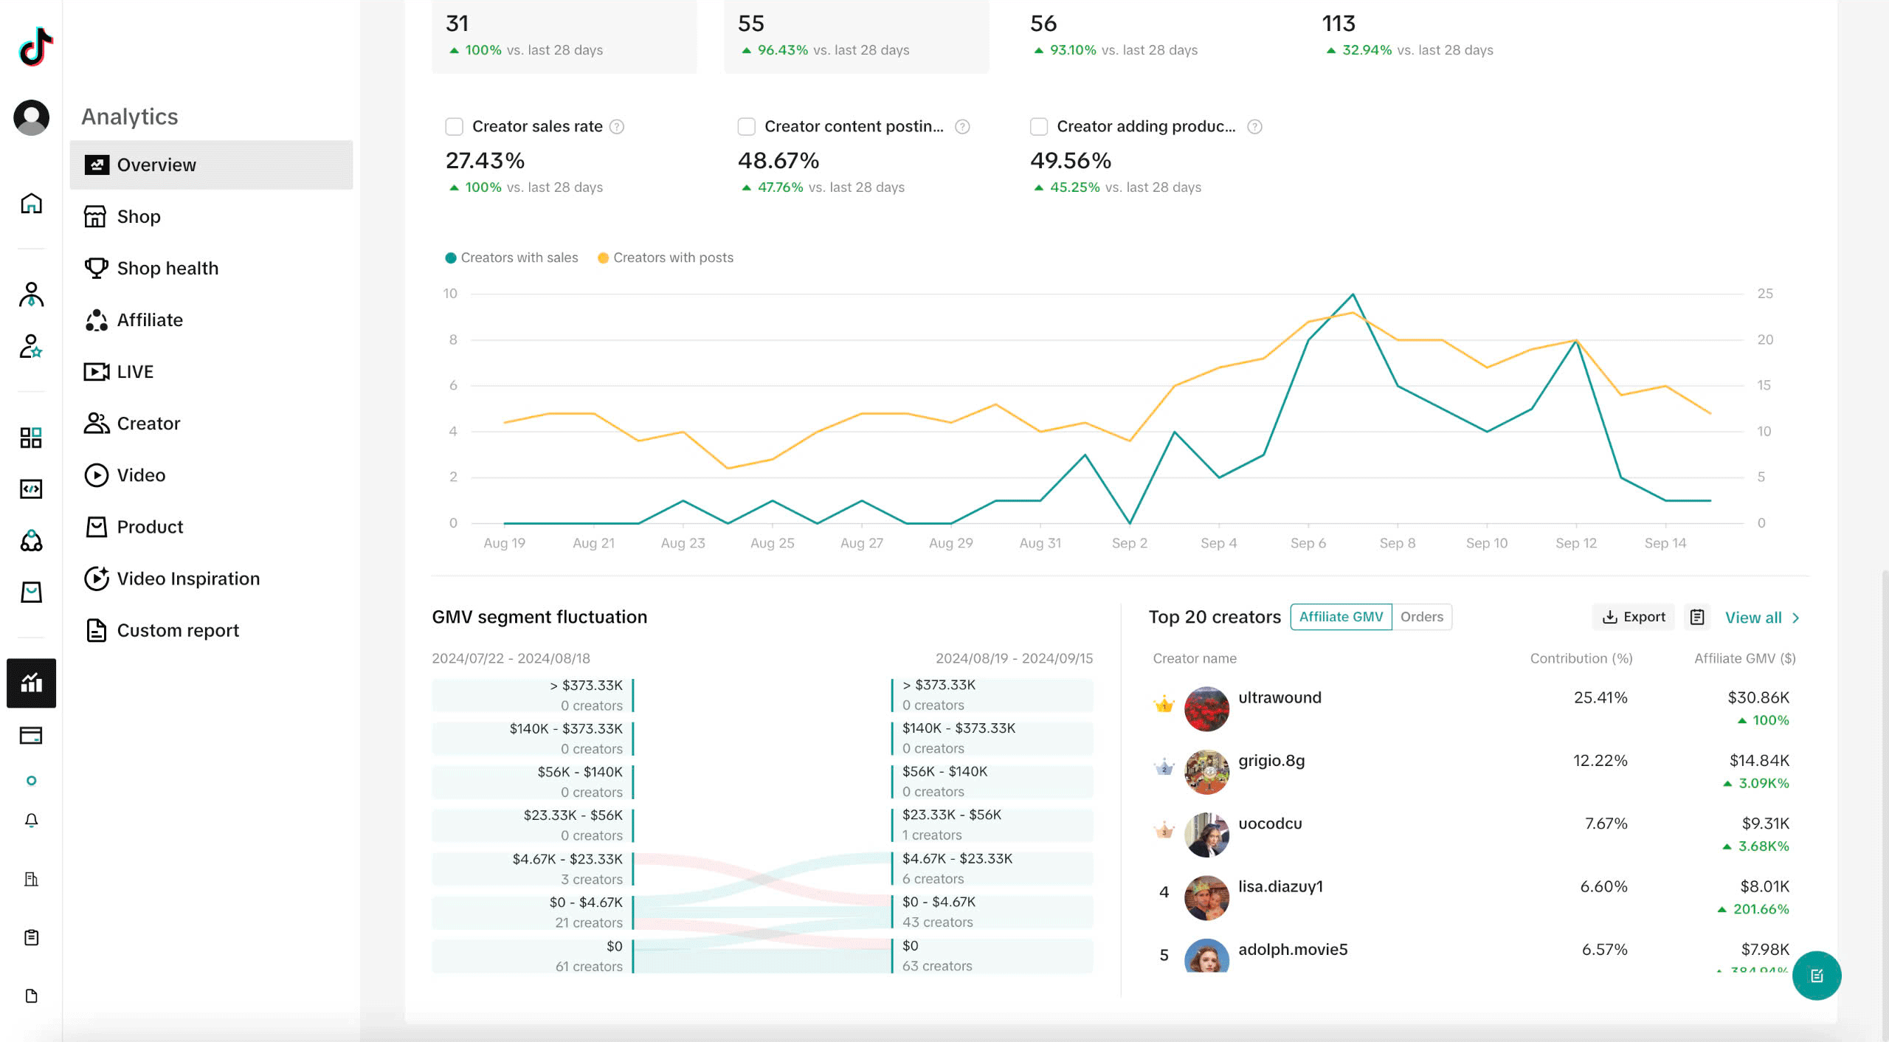
Task: Click the finance card icon in left rail
Action: click(31, 735)
